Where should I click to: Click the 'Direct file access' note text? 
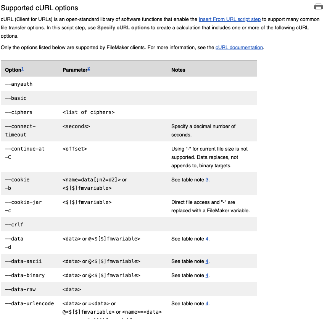tap(210, 207)
